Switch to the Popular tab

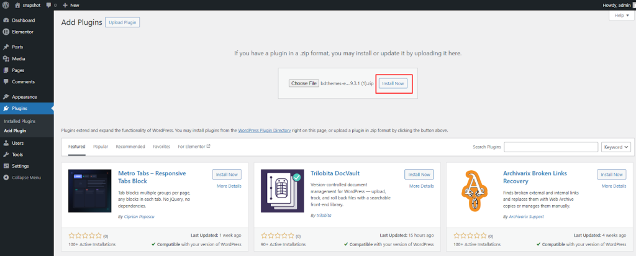pyautogui.click(x=101, y=147)
